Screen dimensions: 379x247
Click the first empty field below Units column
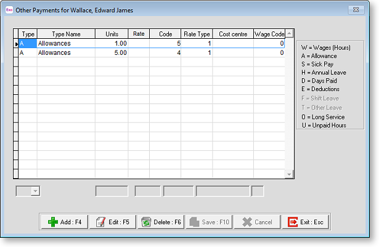click(x=112, y=192)
